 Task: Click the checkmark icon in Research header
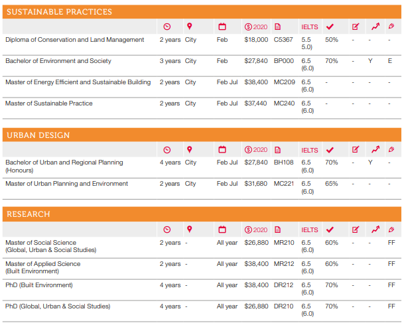[x=330, y=230]
